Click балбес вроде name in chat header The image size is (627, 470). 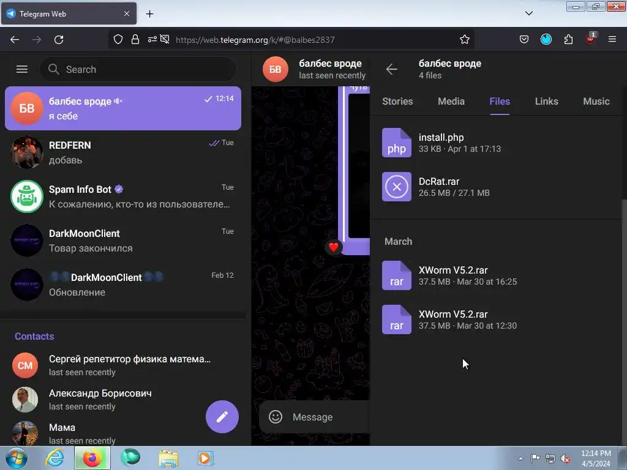pos(330,63)
